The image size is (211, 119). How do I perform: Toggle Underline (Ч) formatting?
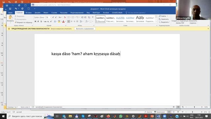click(x=41, y=21)
